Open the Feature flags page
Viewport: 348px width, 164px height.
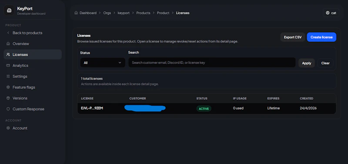[33, 87]
